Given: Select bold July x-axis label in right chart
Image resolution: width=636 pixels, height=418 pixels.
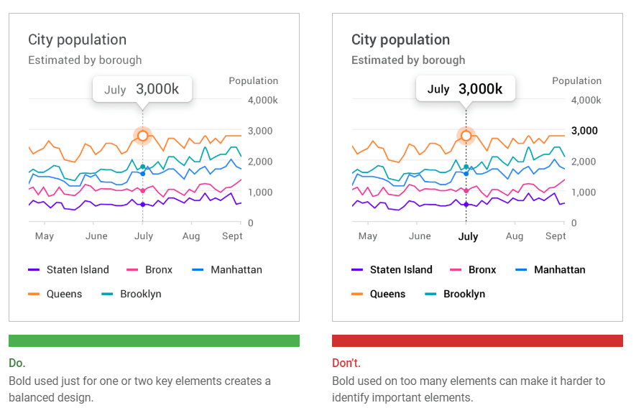Looking at the screenshot, I should [x=468, y=236].
